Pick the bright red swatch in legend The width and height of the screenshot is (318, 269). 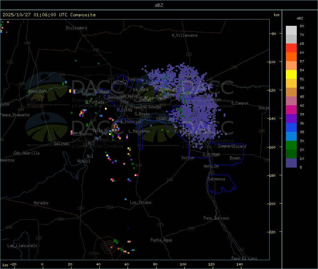click(291, 48)
